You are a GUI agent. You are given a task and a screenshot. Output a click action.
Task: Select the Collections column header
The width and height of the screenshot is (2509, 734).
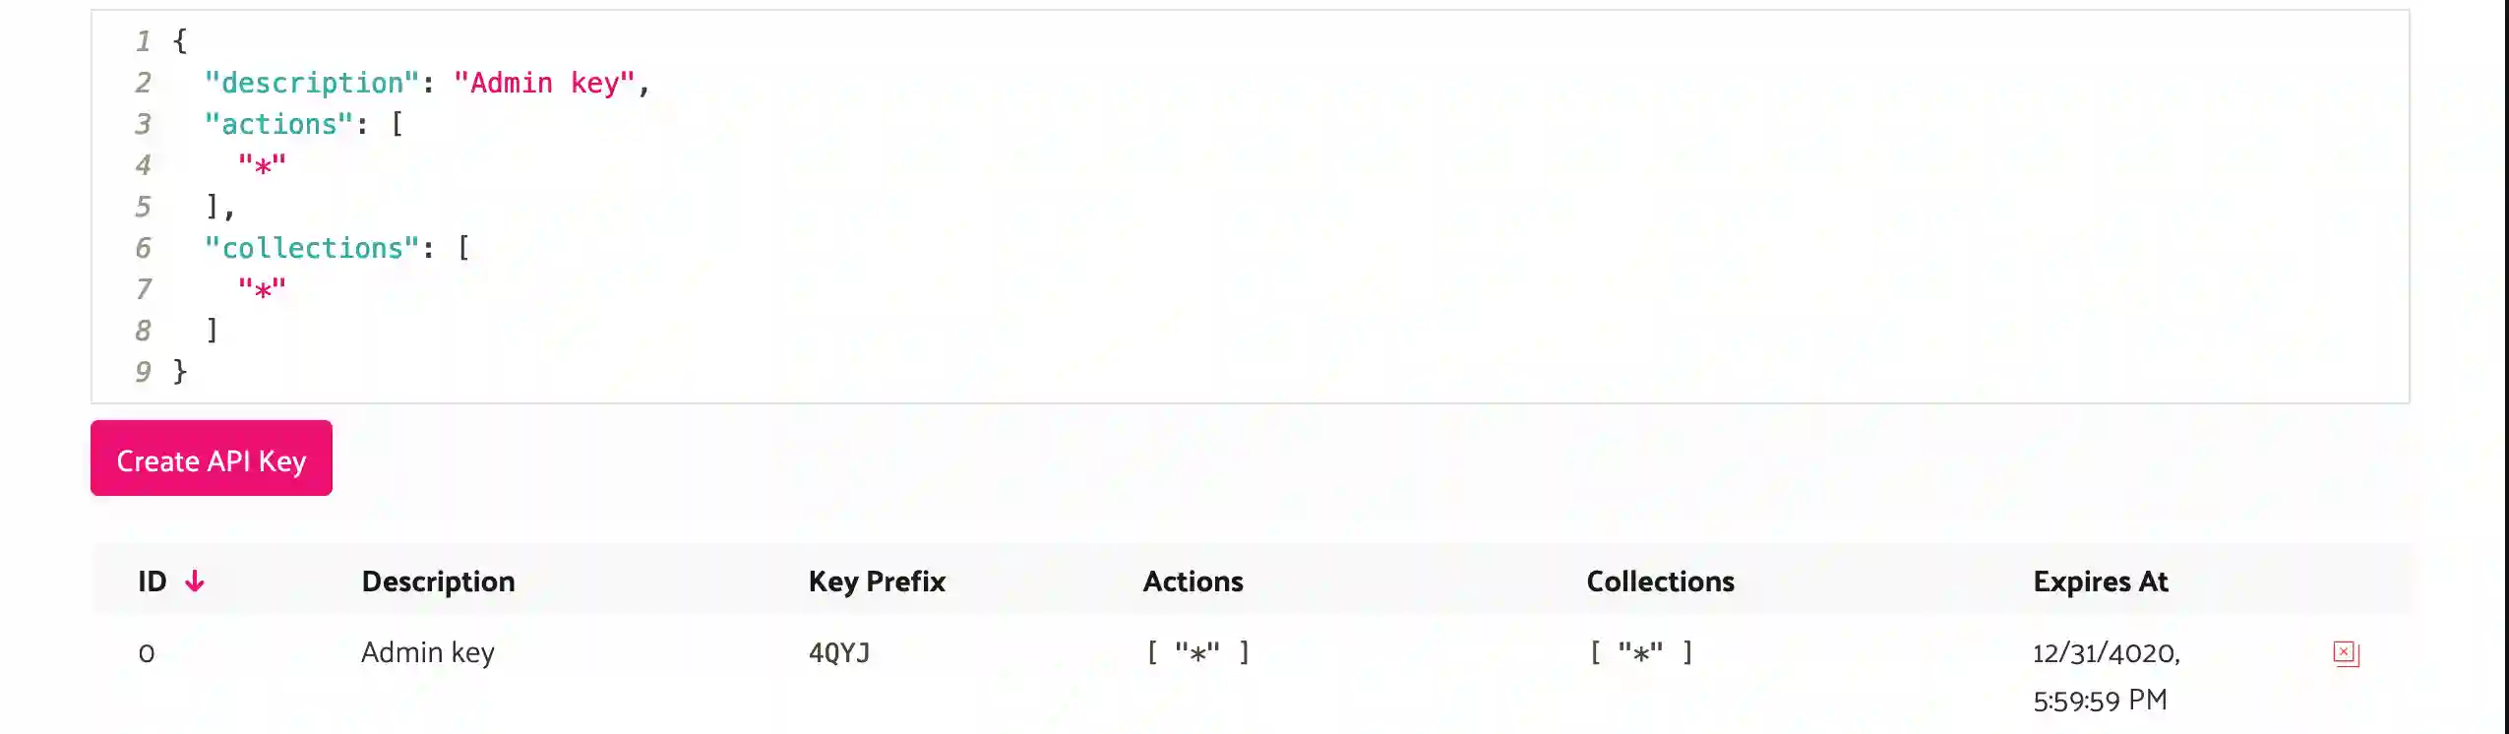(x=1660, y=581)
